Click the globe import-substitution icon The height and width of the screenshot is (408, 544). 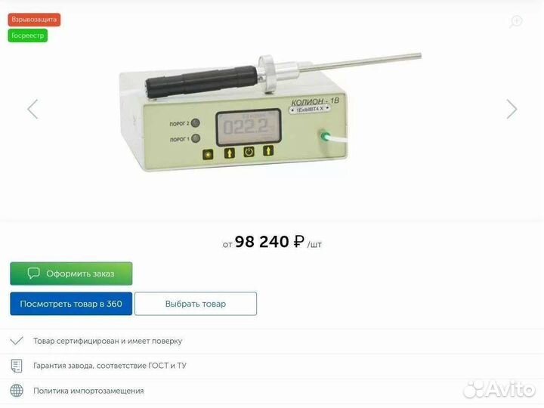pyautogui.click(x=17, y=391)
